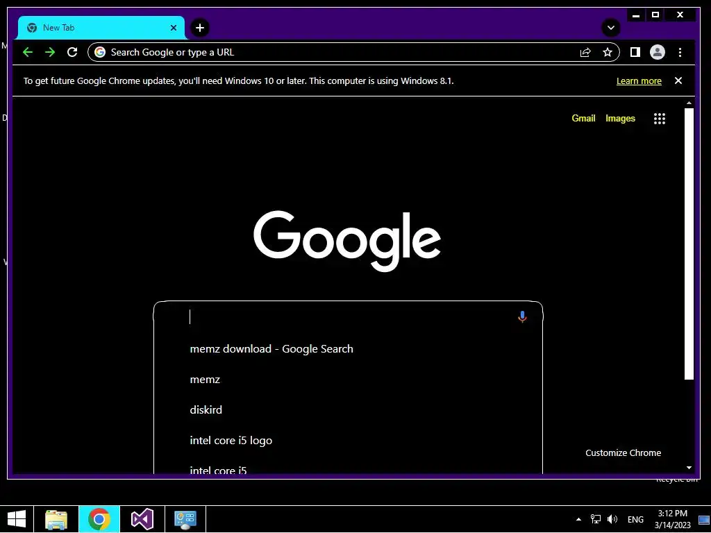This screenshot has height=533, width=711.
Task: Start voice search with the microphone
Action: [522, 316]
